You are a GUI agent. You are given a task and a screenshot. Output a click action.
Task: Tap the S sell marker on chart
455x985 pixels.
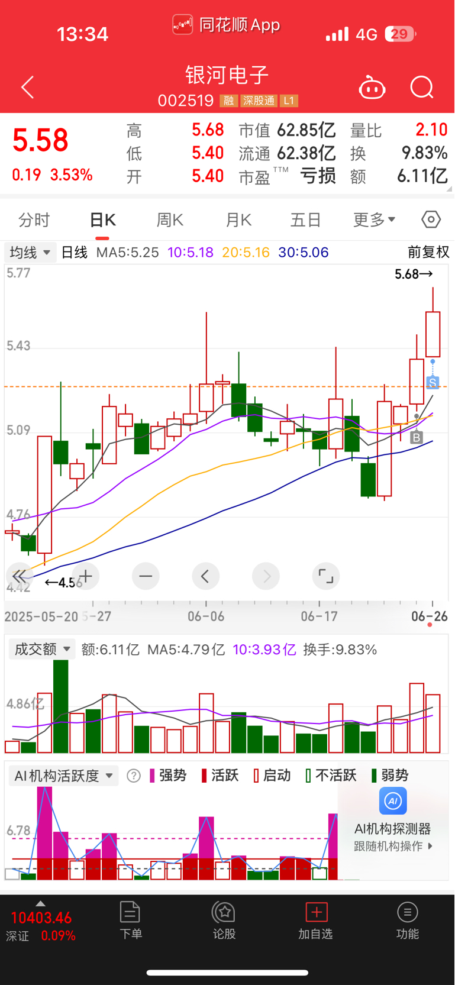[x=433, y=383]
